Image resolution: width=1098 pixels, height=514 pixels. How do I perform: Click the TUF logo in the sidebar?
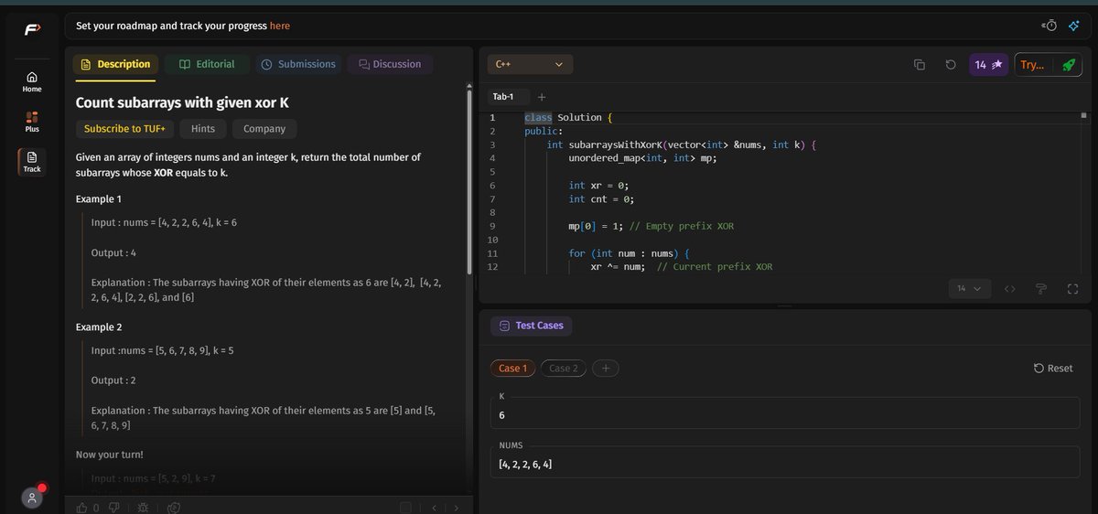(x=32, y=30)
